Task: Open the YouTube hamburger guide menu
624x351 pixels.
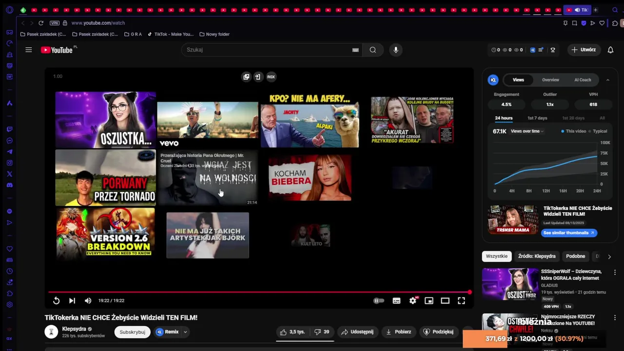Action: (29, 50)
